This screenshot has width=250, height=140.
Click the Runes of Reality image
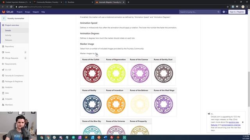pos(92,104)
